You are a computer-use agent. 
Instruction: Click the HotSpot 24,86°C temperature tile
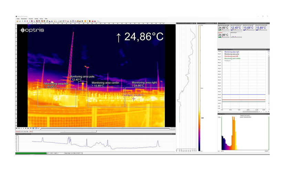pyautogui.click(x=224, y=35)
